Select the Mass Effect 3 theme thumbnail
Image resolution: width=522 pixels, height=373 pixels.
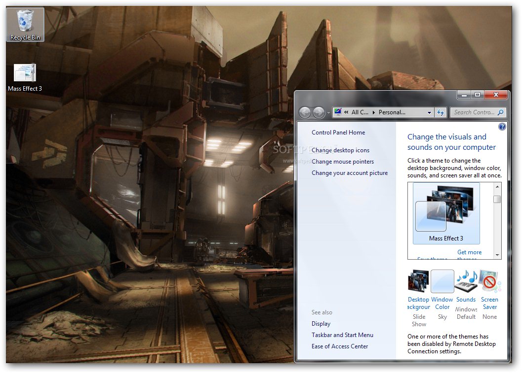(x=446, y=213)
